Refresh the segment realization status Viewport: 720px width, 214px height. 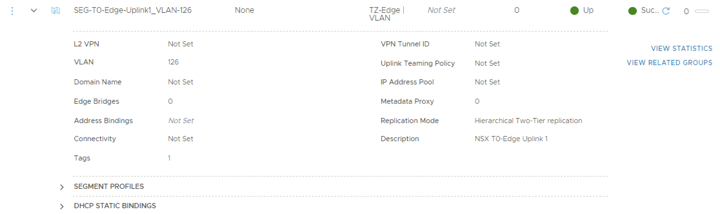point(666,11)
